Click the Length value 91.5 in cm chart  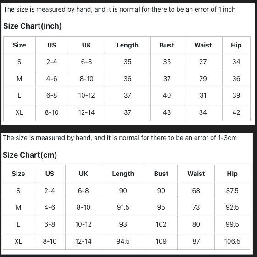point(123,207)
